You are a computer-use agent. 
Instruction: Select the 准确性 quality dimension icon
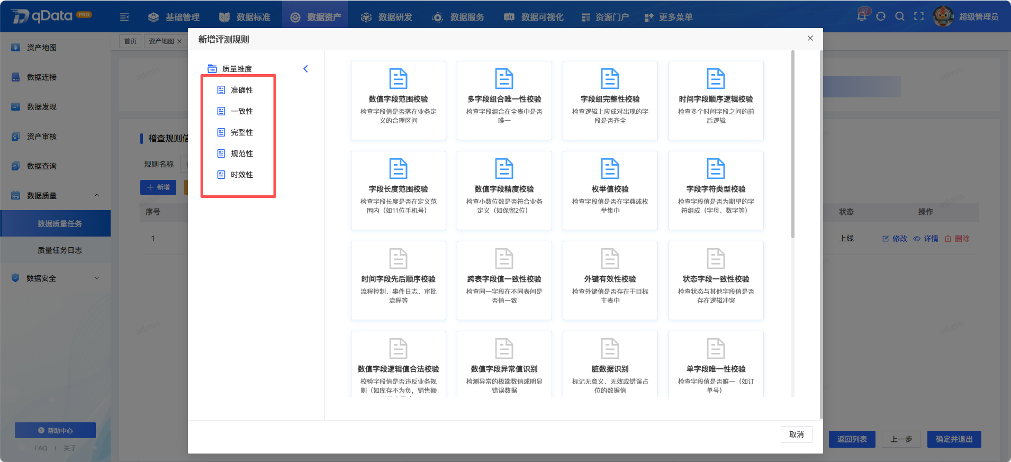(221, 90)
